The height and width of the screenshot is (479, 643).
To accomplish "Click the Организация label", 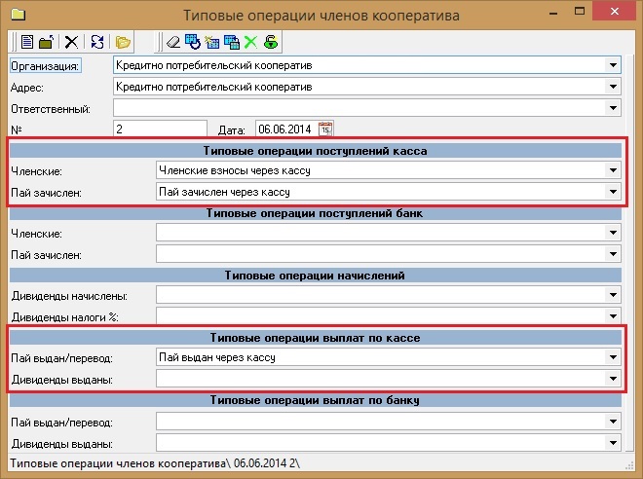I will pos(45,66).
